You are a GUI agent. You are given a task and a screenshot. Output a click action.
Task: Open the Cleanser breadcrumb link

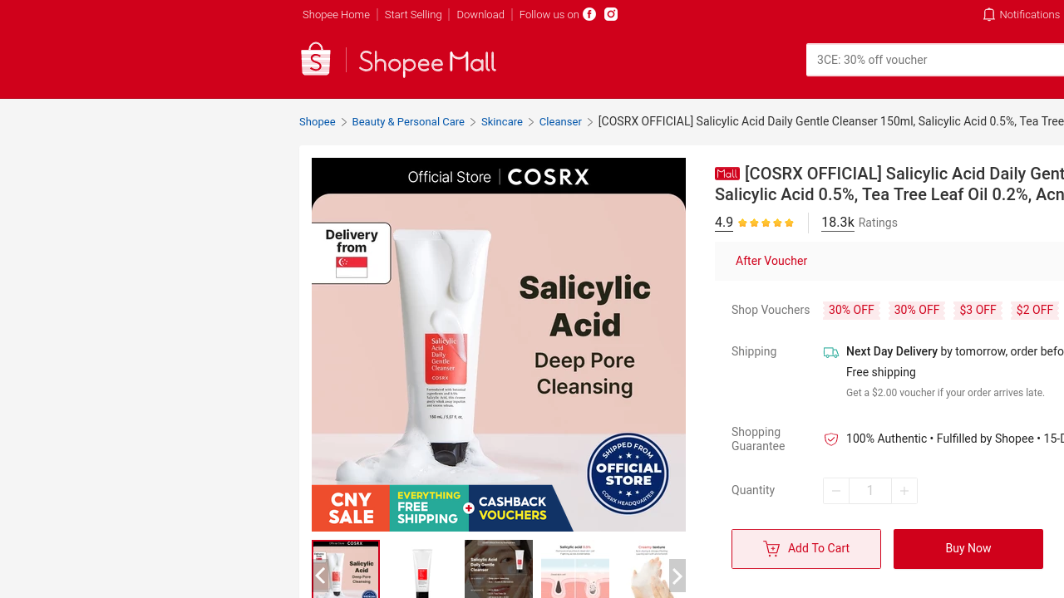click(x=560, y=122)
